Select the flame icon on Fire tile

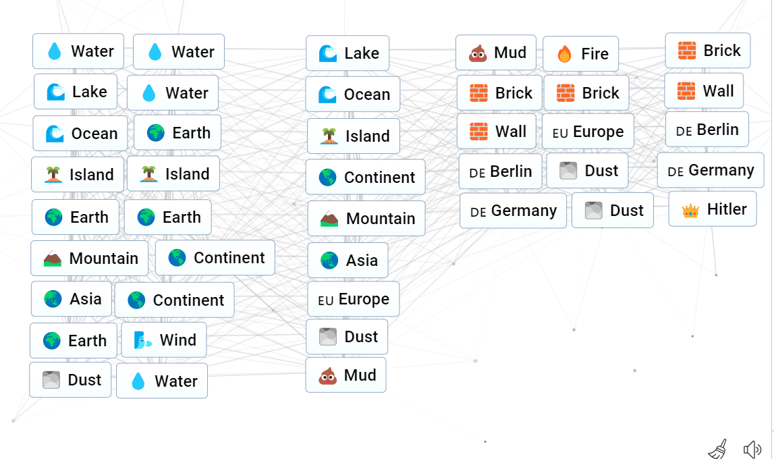click(564, 54)
